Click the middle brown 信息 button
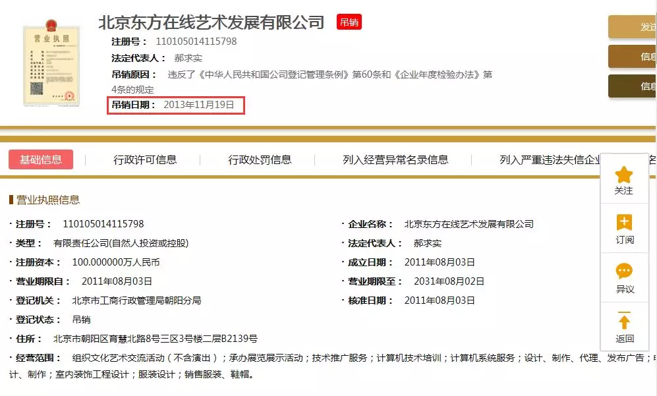This screenshot has height=396, width=657. pyautogui.click(x=633, y=57)
